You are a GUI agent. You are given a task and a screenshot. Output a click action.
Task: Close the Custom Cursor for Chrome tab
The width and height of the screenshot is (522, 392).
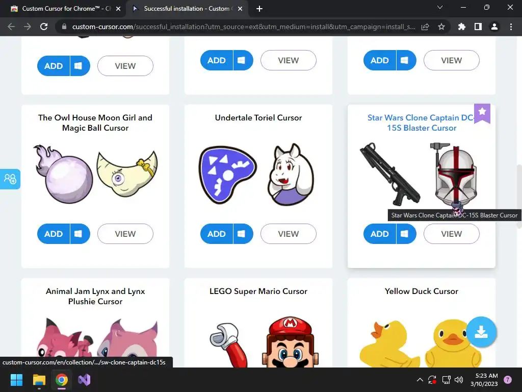click(x=118, y=9)
